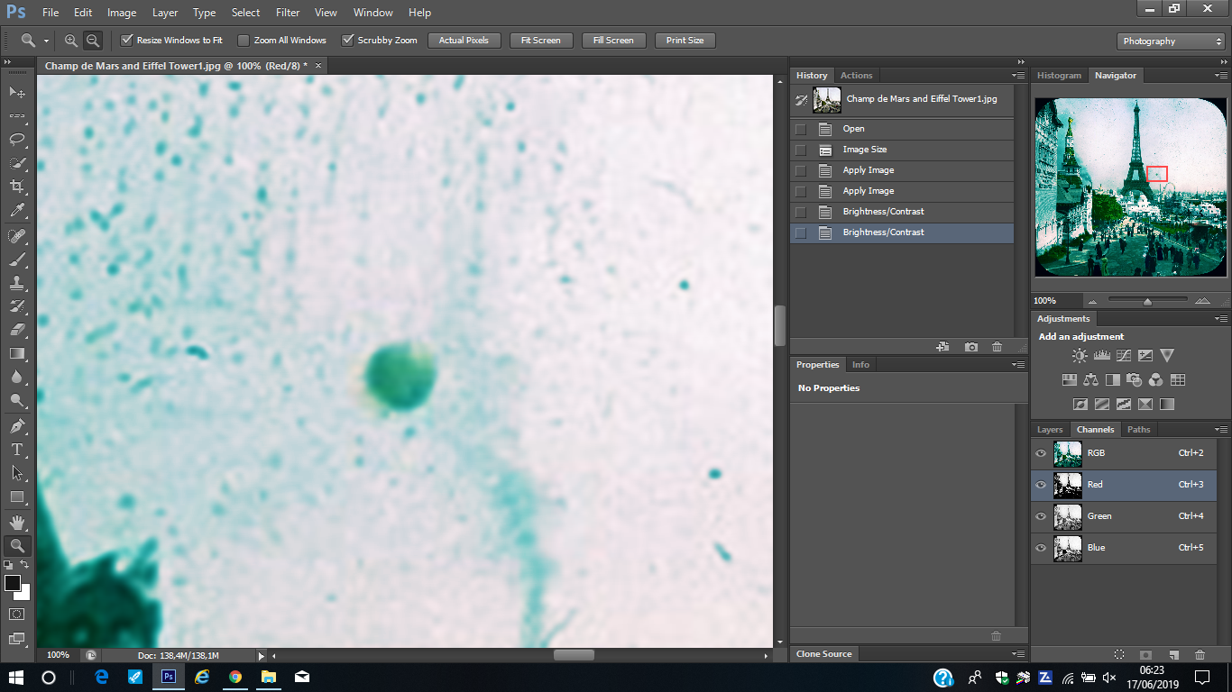Select the Hand tool
The image size is (1232, 692).
16,522
